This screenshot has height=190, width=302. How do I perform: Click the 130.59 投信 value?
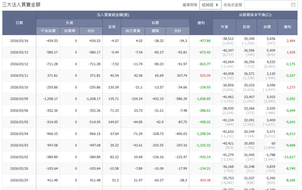coord(113,87)
